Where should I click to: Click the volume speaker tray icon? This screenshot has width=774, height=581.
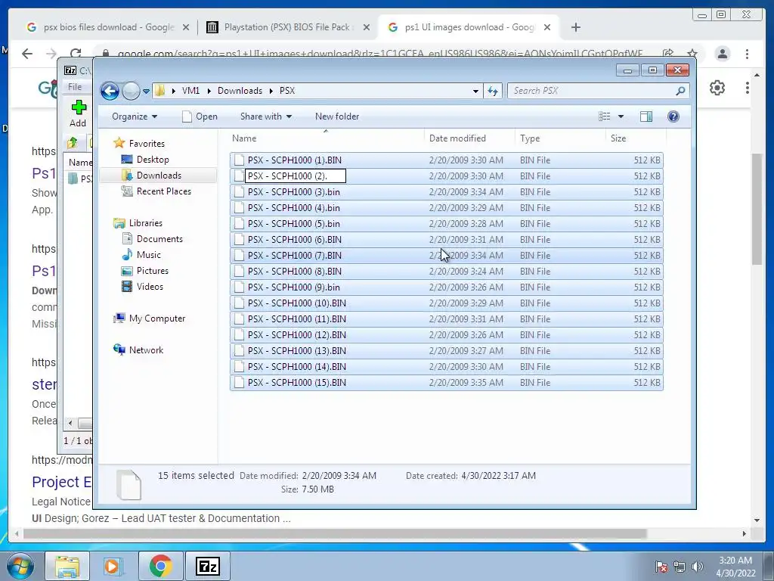[697, 567]
